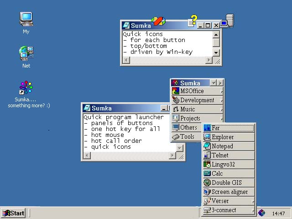
Task: Open the Music panel in launcher
Action: pyautogui.click(x=197, y=109)
